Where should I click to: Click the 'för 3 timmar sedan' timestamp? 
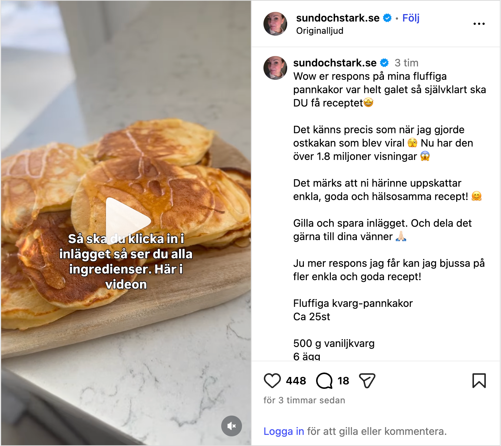coord(304,400)
